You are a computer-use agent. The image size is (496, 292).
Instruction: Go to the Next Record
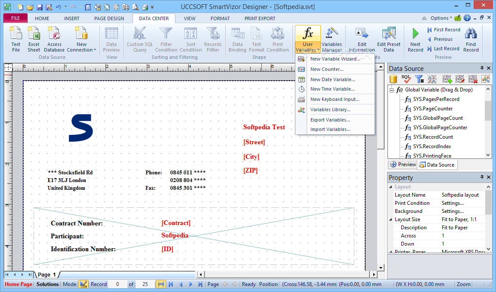pyautogui.click(x=415, y=39)
